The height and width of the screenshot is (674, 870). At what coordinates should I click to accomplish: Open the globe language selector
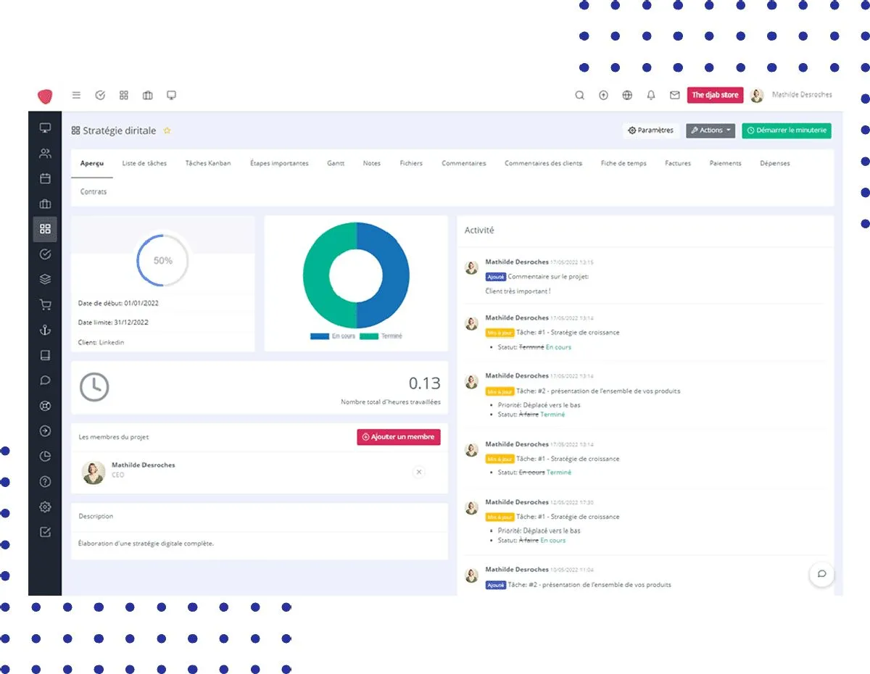pos(627,95)
